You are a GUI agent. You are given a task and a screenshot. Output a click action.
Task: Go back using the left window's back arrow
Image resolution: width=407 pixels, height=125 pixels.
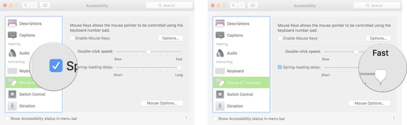(x=26, y=5)
